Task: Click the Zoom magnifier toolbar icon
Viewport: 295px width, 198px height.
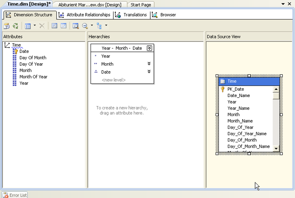Action: point(85,26)
